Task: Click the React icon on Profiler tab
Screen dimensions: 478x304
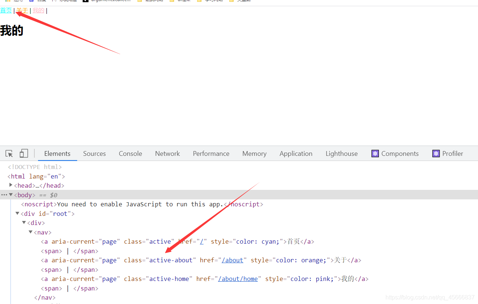Action: (x=436, y=154)
